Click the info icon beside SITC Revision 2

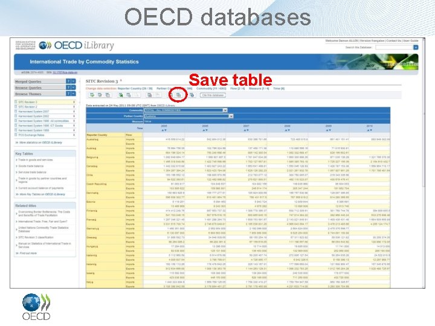tap(74, 107)
